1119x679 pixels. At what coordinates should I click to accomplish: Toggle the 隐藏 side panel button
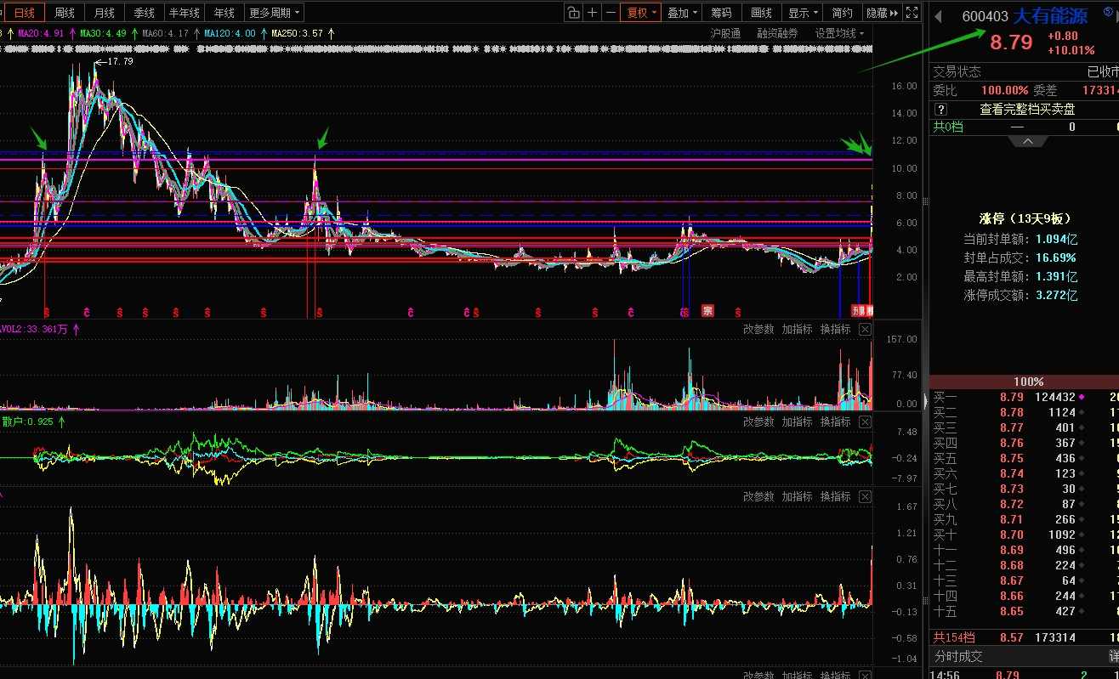pyautogui.click(x=877, y=13)
